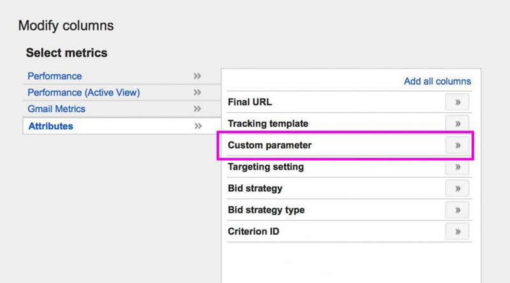Select the Final URL row label

pyautogui.click(x=250, y=102)
